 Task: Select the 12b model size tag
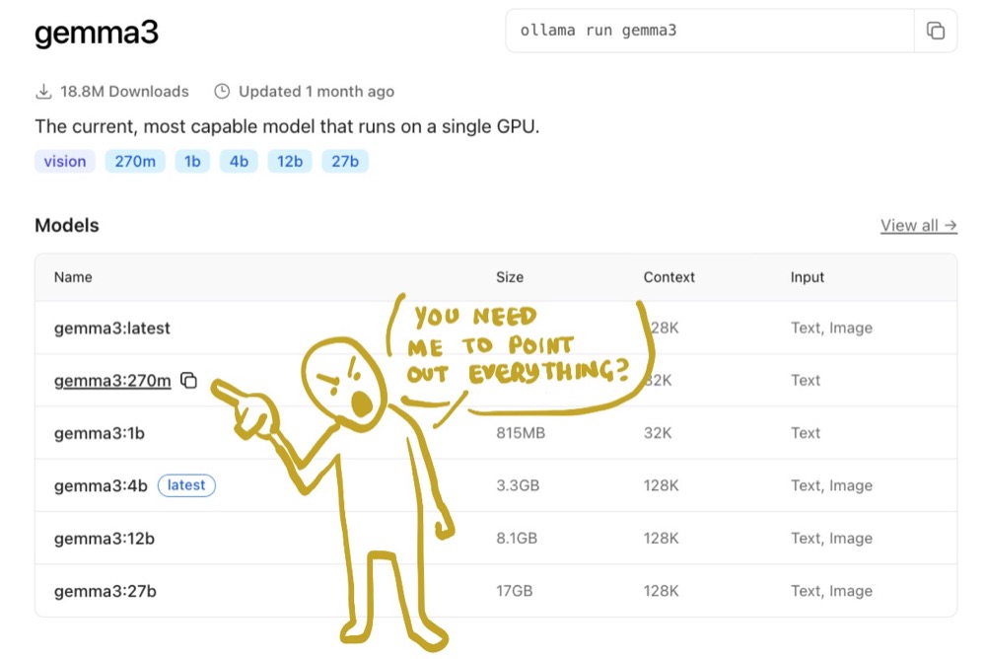(289, 161)
